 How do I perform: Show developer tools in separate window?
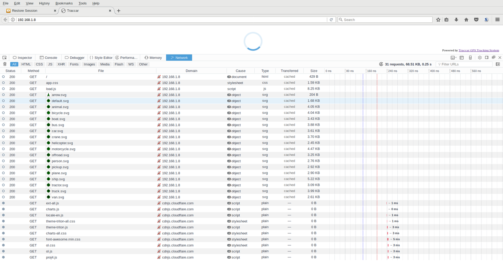point(494,58)
